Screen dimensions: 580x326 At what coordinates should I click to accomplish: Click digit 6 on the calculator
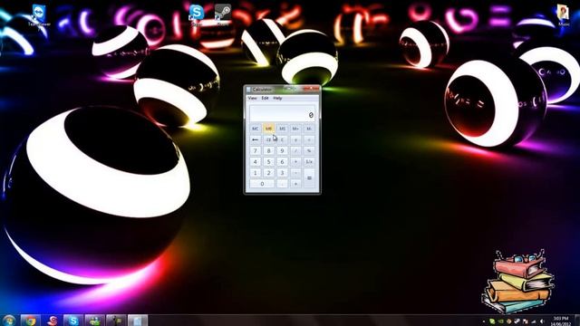282,162
